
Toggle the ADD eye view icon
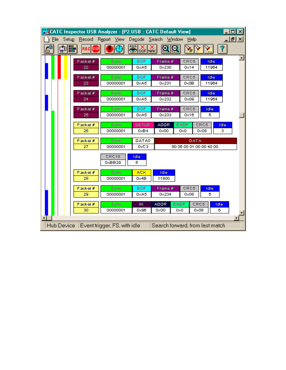pyautogui.click(x=133, y=49)
